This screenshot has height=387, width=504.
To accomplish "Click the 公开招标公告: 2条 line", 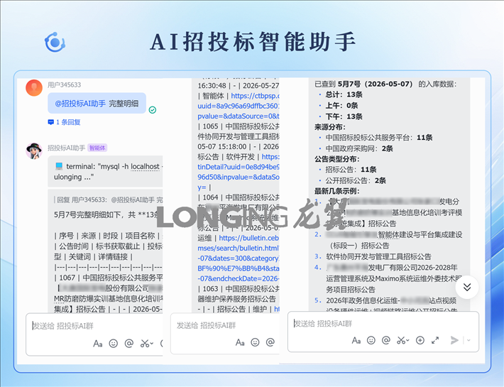I will (356, 180).
